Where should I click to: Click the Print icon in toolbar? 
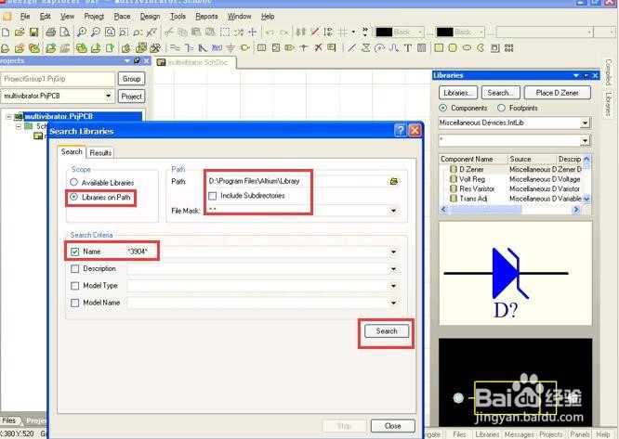(50, 32)
